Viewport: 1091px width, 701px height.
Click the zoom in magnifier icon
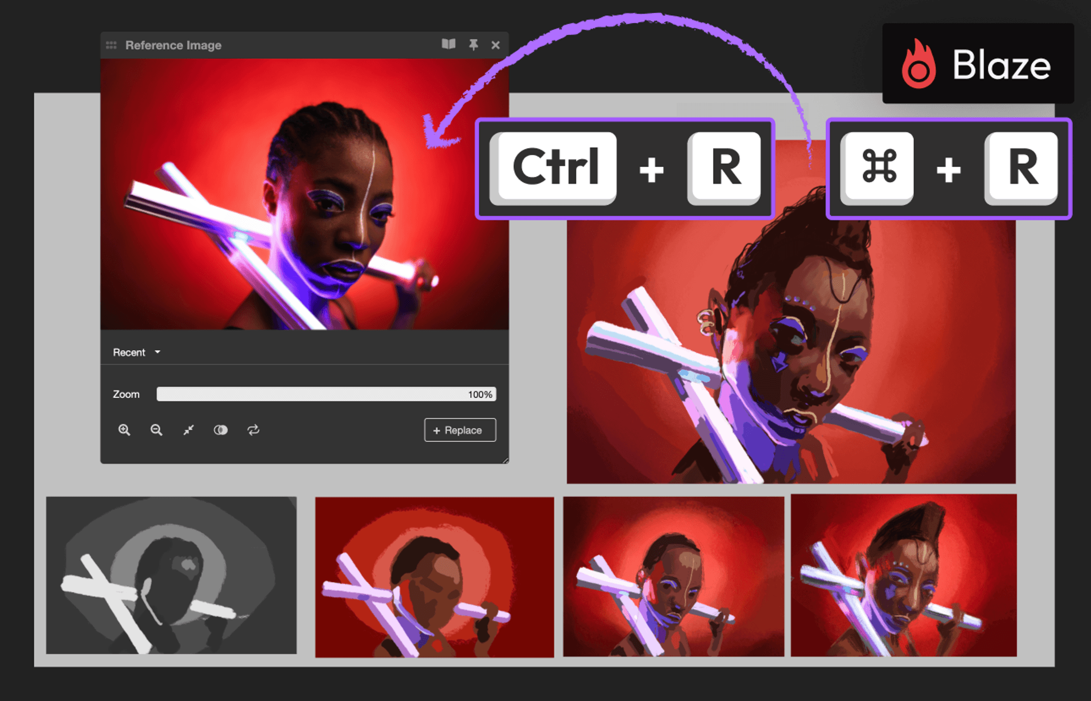(124, 430)
